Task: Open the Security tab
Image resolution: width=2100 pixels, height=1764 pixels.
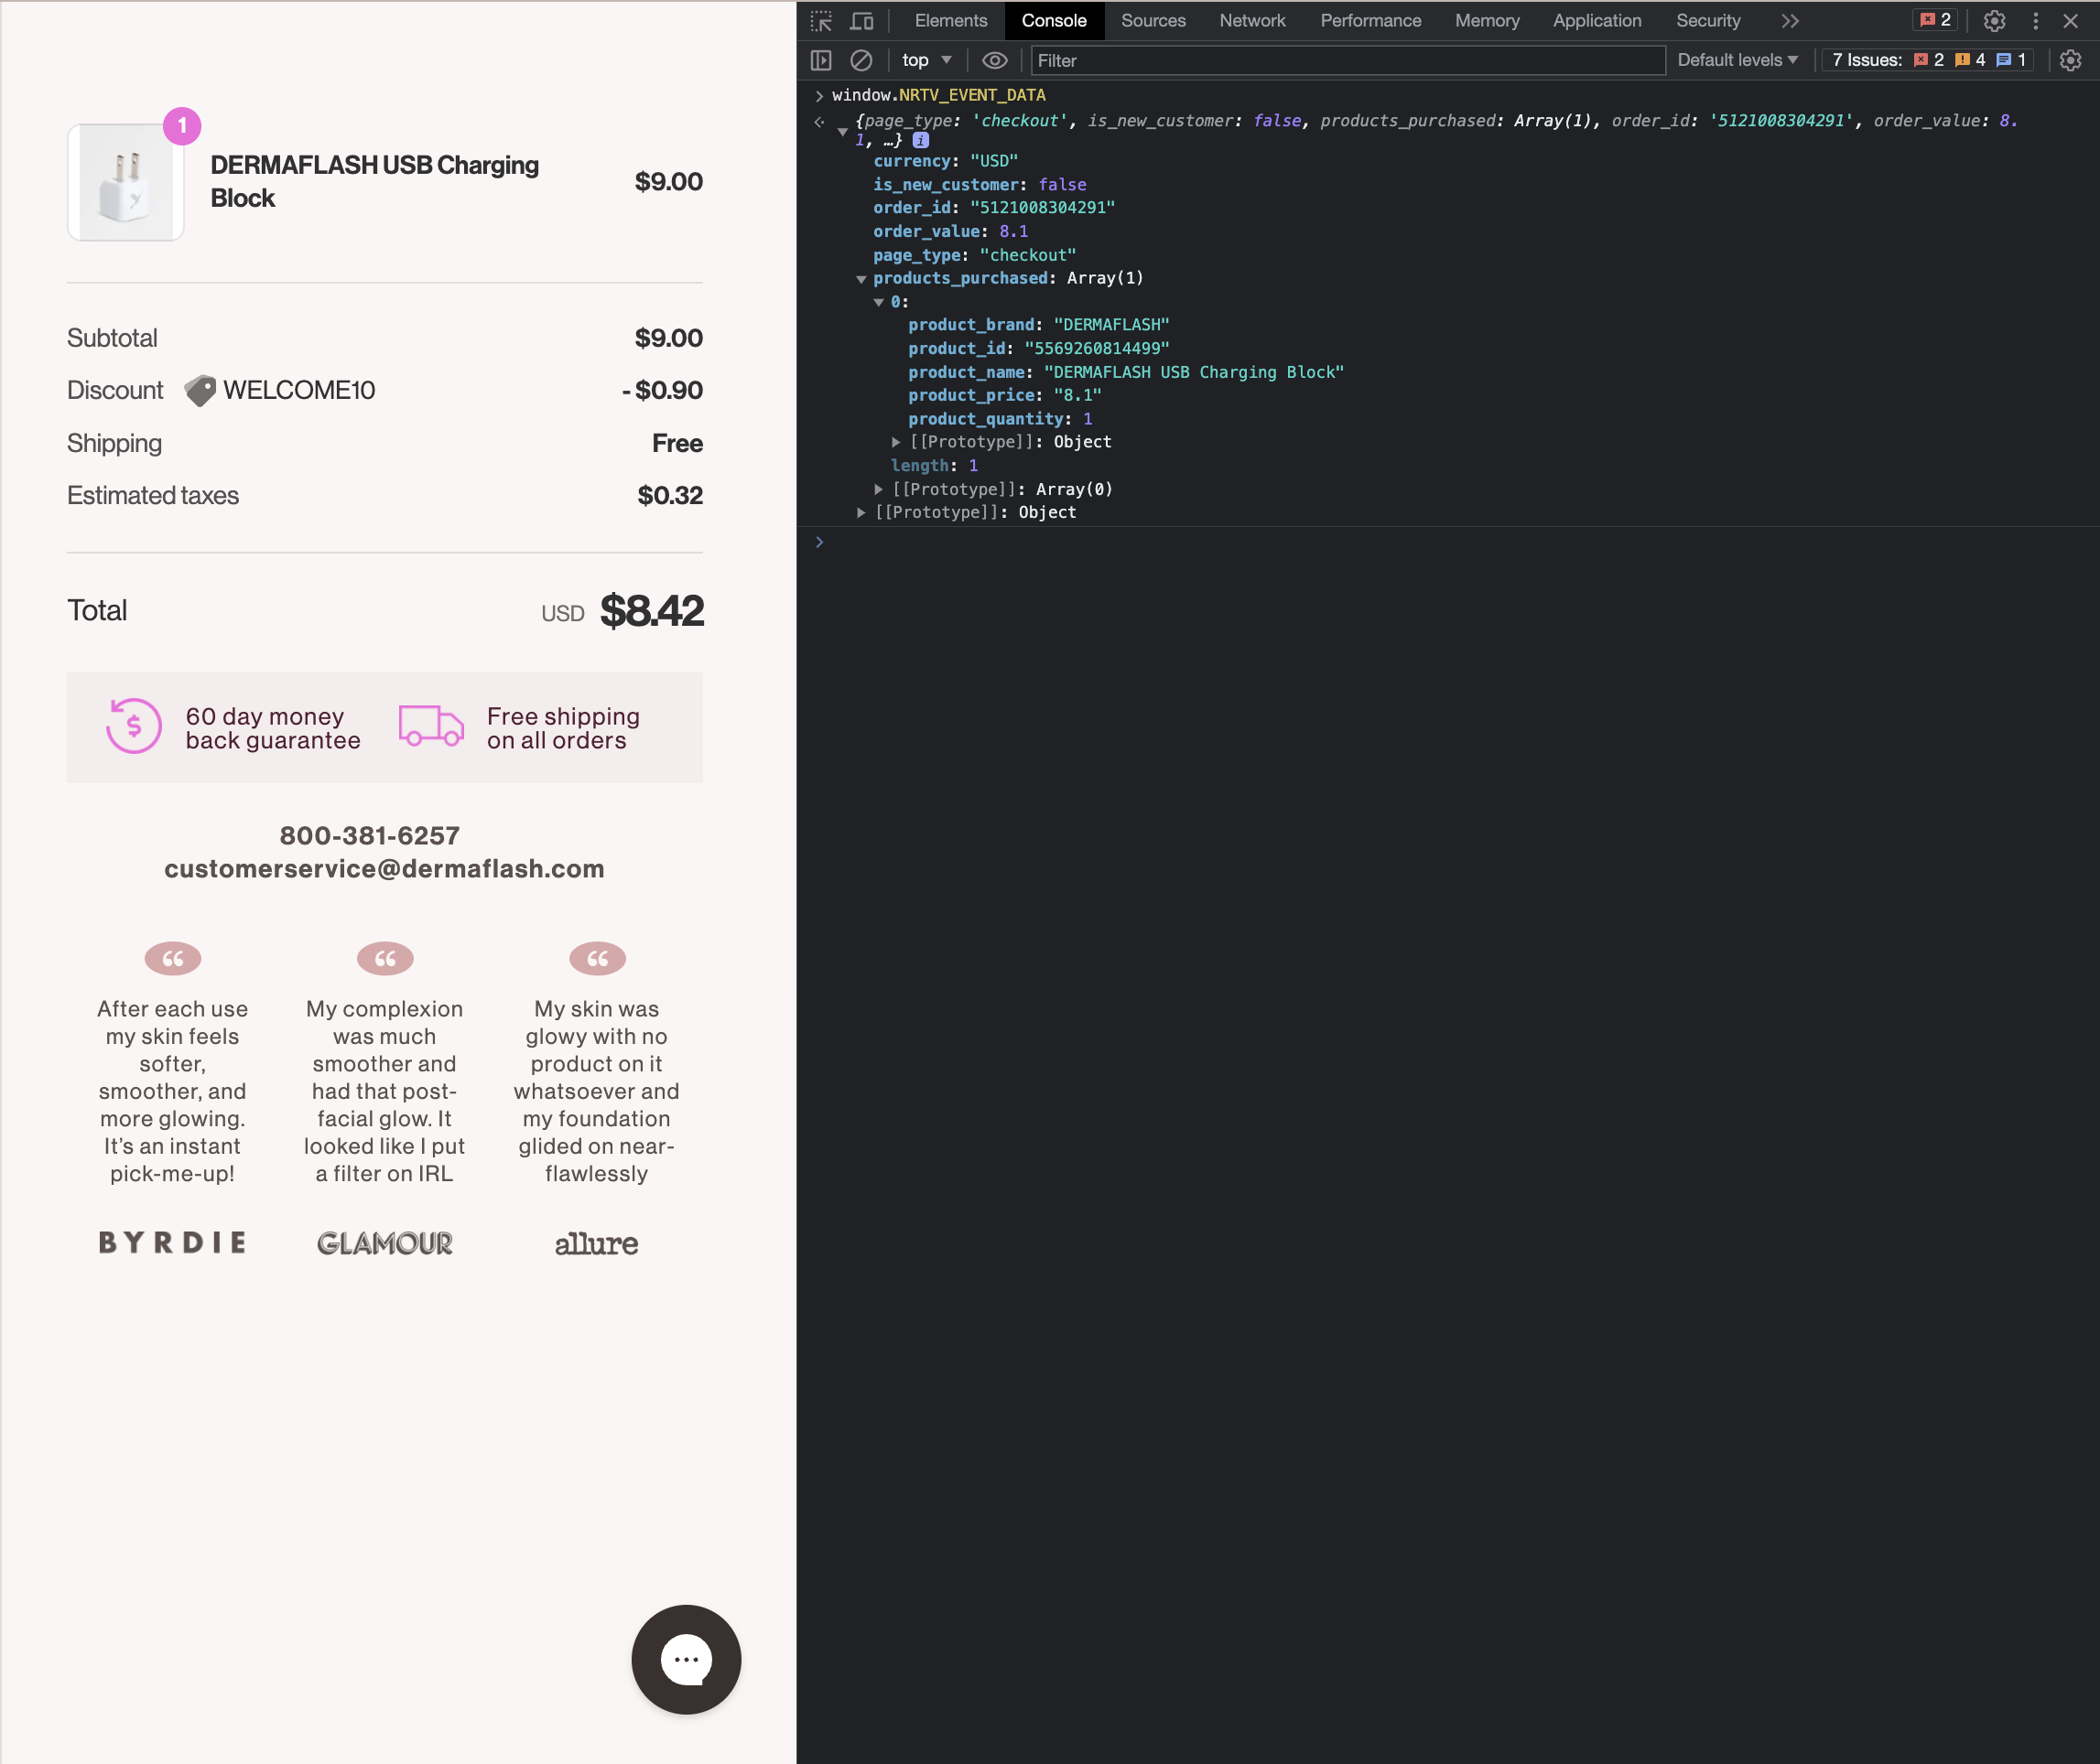Action: click(x=1708, y=21)
